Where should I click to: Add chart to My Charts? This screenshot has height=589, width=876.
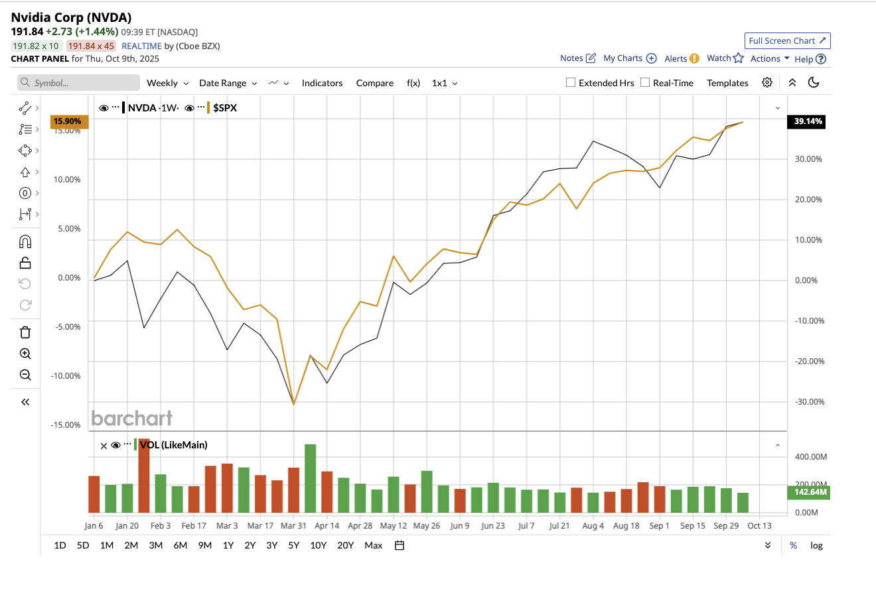(630, 58)
